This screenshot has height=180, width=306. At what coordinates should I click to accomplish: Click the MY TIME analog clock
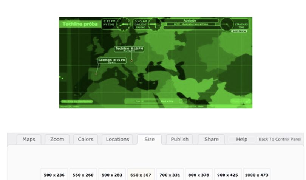click(123, 24)
